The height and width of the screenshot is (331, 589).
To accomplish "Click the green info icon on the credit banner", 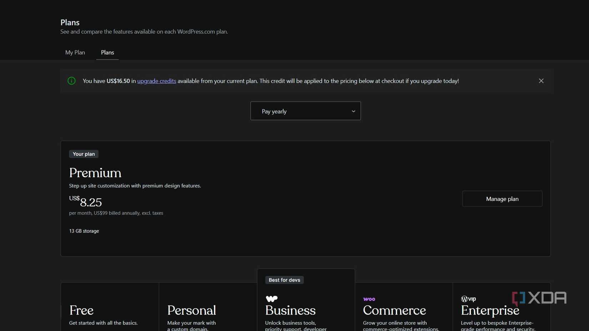I will click(x=71, y=81).
